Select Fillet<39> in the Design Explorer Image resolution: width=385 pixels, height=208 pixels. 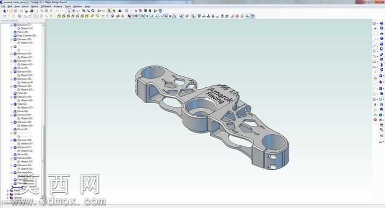[x=22, y=93]
